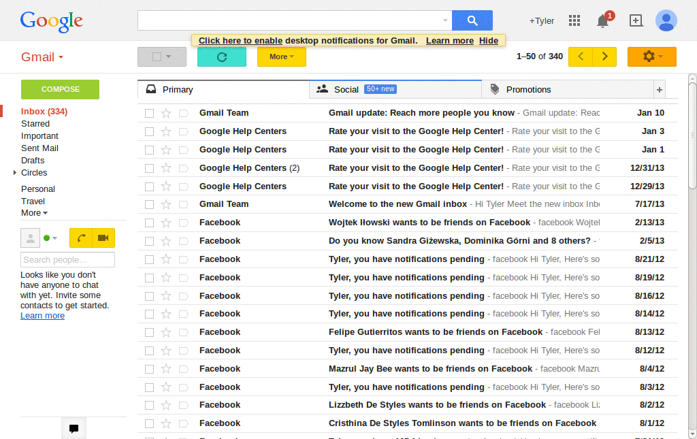Open the Starred folder

pyautogui.click(x=35, y=123)
